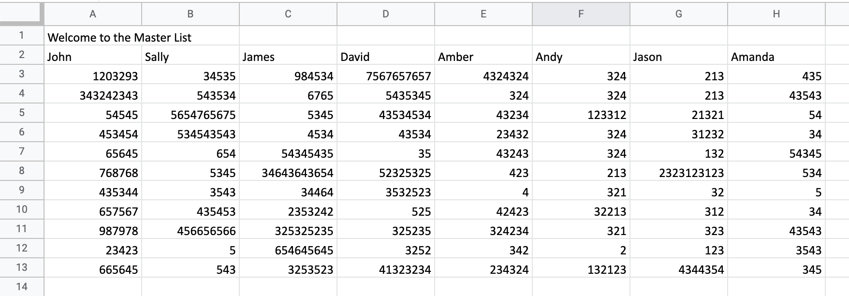Select cell containing 654645645
This screenshot has width=849, height=296.
[x=288, y=249]
